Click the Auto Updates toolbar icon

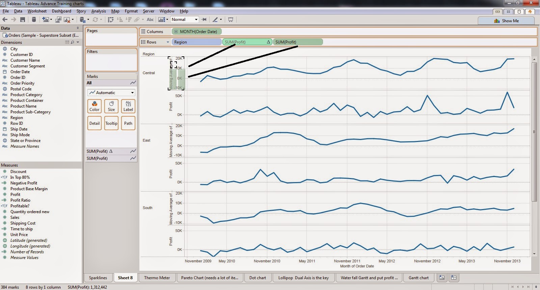tap(82, 20)
